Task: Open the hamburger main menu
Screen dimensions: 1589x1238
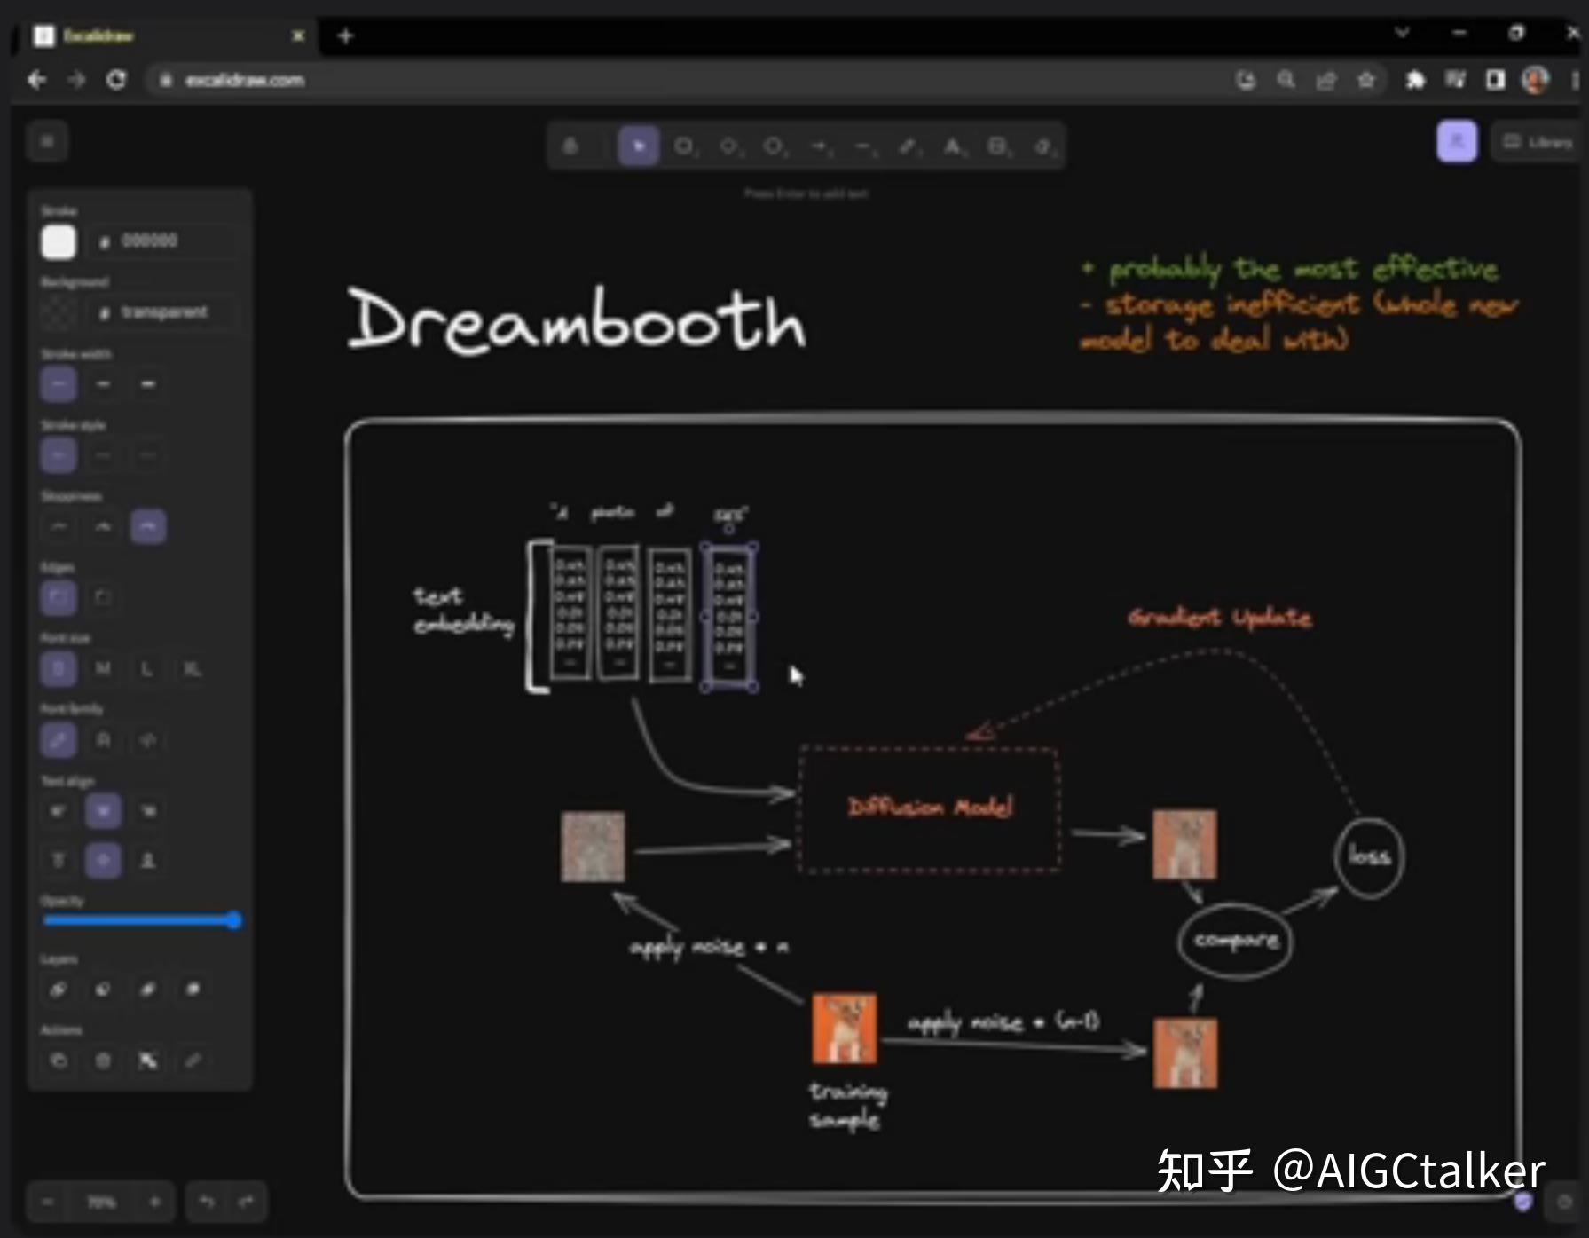Action: coord(47,141)
